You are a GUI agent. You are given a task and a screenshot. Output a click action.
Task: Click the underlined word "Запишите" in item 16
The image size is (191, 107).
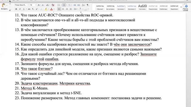tap(148, 54)
